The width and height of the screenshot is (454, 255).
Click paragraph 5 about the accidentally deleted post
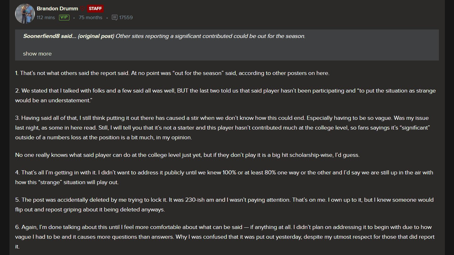[x=224, y=204]
